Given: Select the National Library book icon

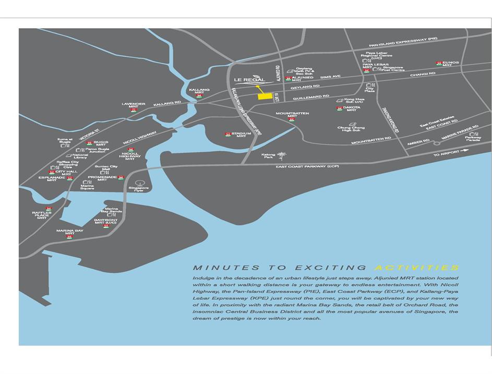Looking at the screenshot, I should pyautogui.click(x=69, y=155).
